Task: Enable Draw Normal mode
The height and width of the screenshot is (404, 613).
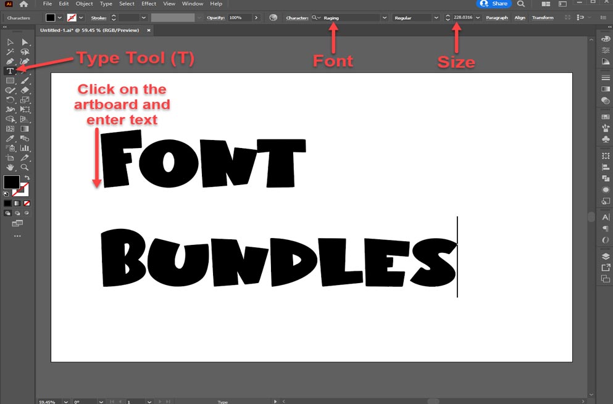Action: tap(8, 213)
